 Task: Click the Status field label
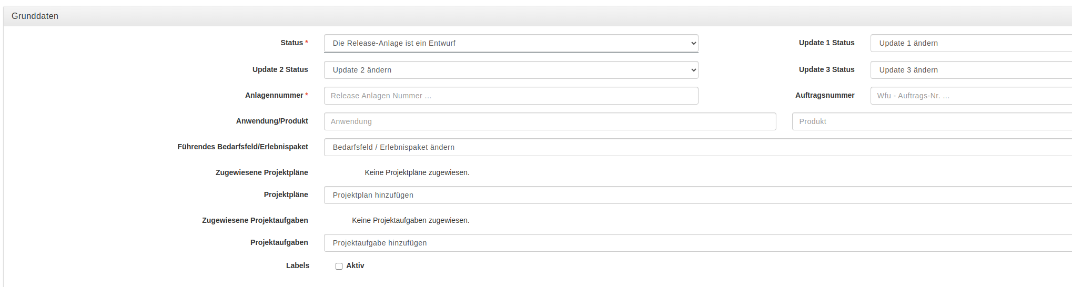tap(291, 43)
